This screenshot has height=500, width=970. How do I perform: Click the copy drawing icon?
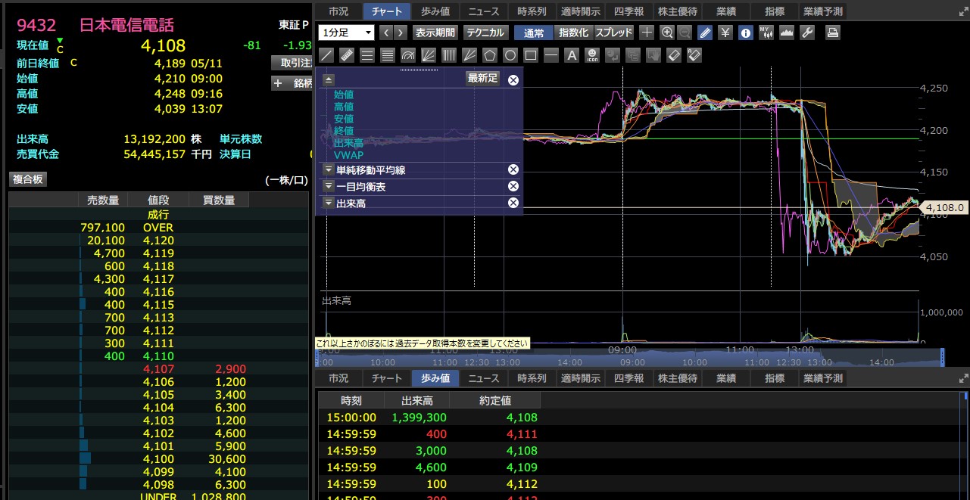point(633,55)
